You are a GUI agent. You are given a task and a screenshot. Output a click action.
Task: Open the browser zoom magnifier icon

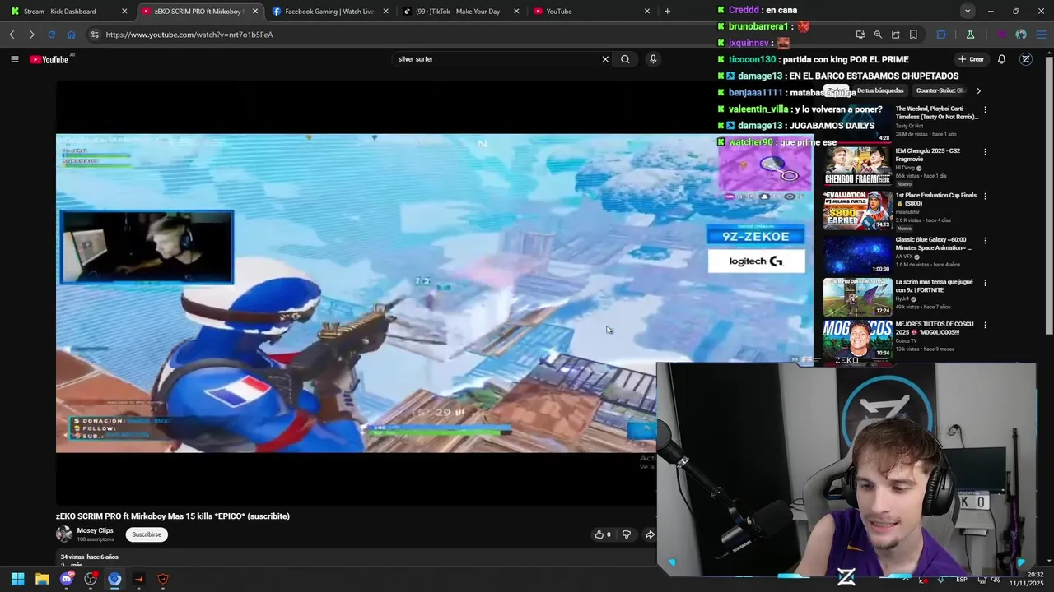click(x=878, y=35)
